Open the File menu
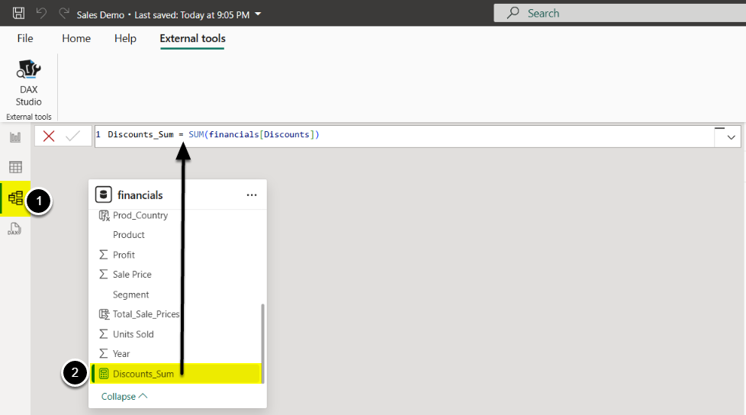 tap(25, 39)
